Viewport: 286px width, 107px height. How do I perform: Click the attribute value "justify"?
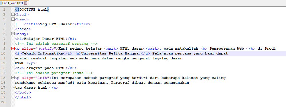(x=46, y=48)
